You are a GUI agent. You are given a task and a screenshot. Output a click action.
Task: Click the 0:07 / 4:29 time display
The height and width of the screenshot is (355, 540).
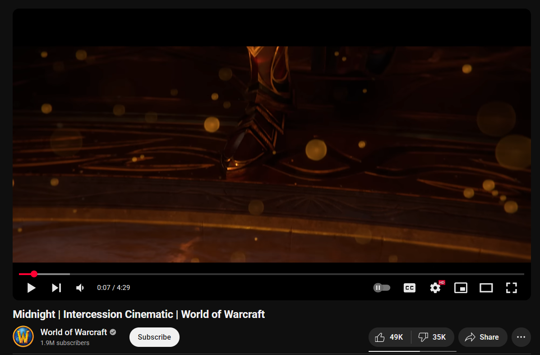pos(114,287)
